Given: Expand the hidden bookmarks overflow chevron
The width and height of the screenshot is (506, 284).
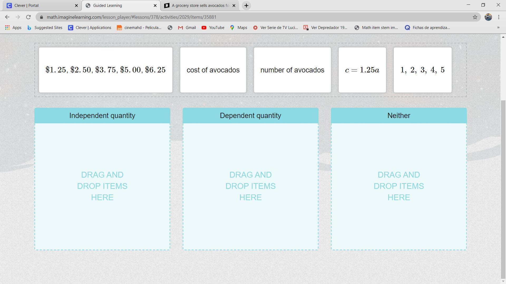Looking at the screenshot, I should [x=498, y=28].
